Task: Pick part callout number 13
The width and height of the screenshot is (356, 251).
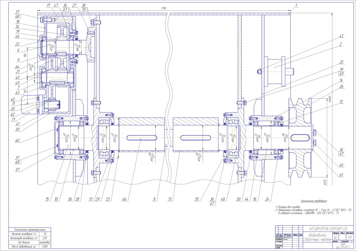Action: point(170,199)
